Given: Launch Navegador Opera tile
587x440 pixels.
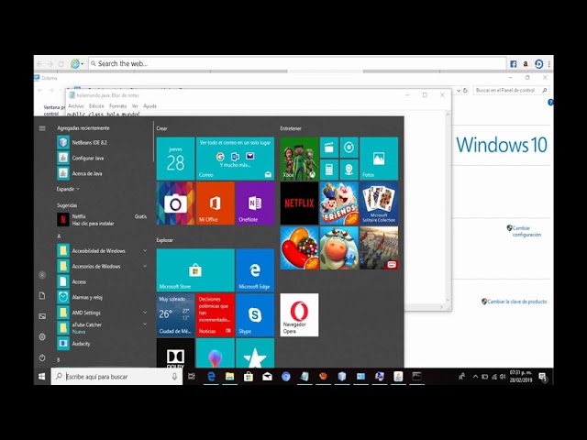Looking at the screenshot, I should tap(300, 314).
